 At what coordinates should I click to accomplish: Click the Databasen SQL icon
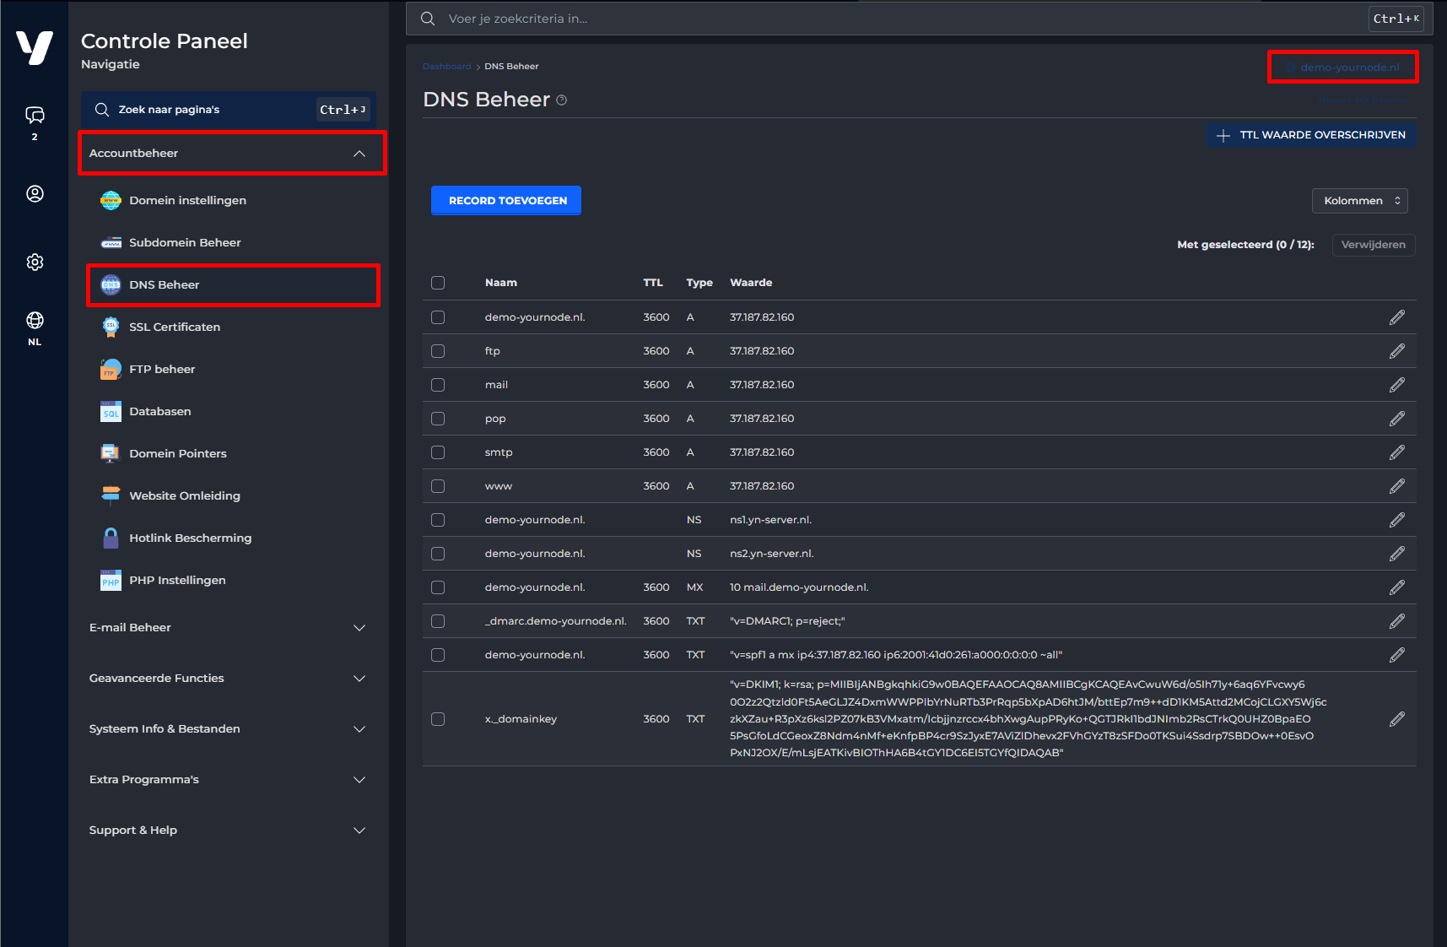click(111, 411)
